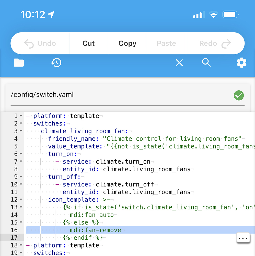
Task: Click "Climate control for living room fans" string
Action: coord(172,139)
